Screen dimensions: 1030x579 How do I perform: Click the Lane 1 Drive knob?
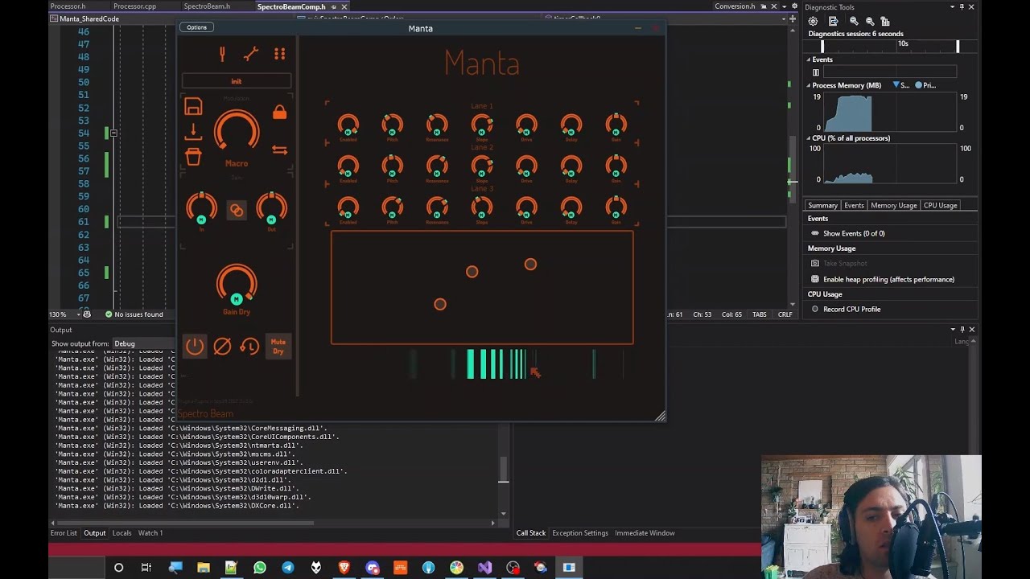tap(526, 125)
